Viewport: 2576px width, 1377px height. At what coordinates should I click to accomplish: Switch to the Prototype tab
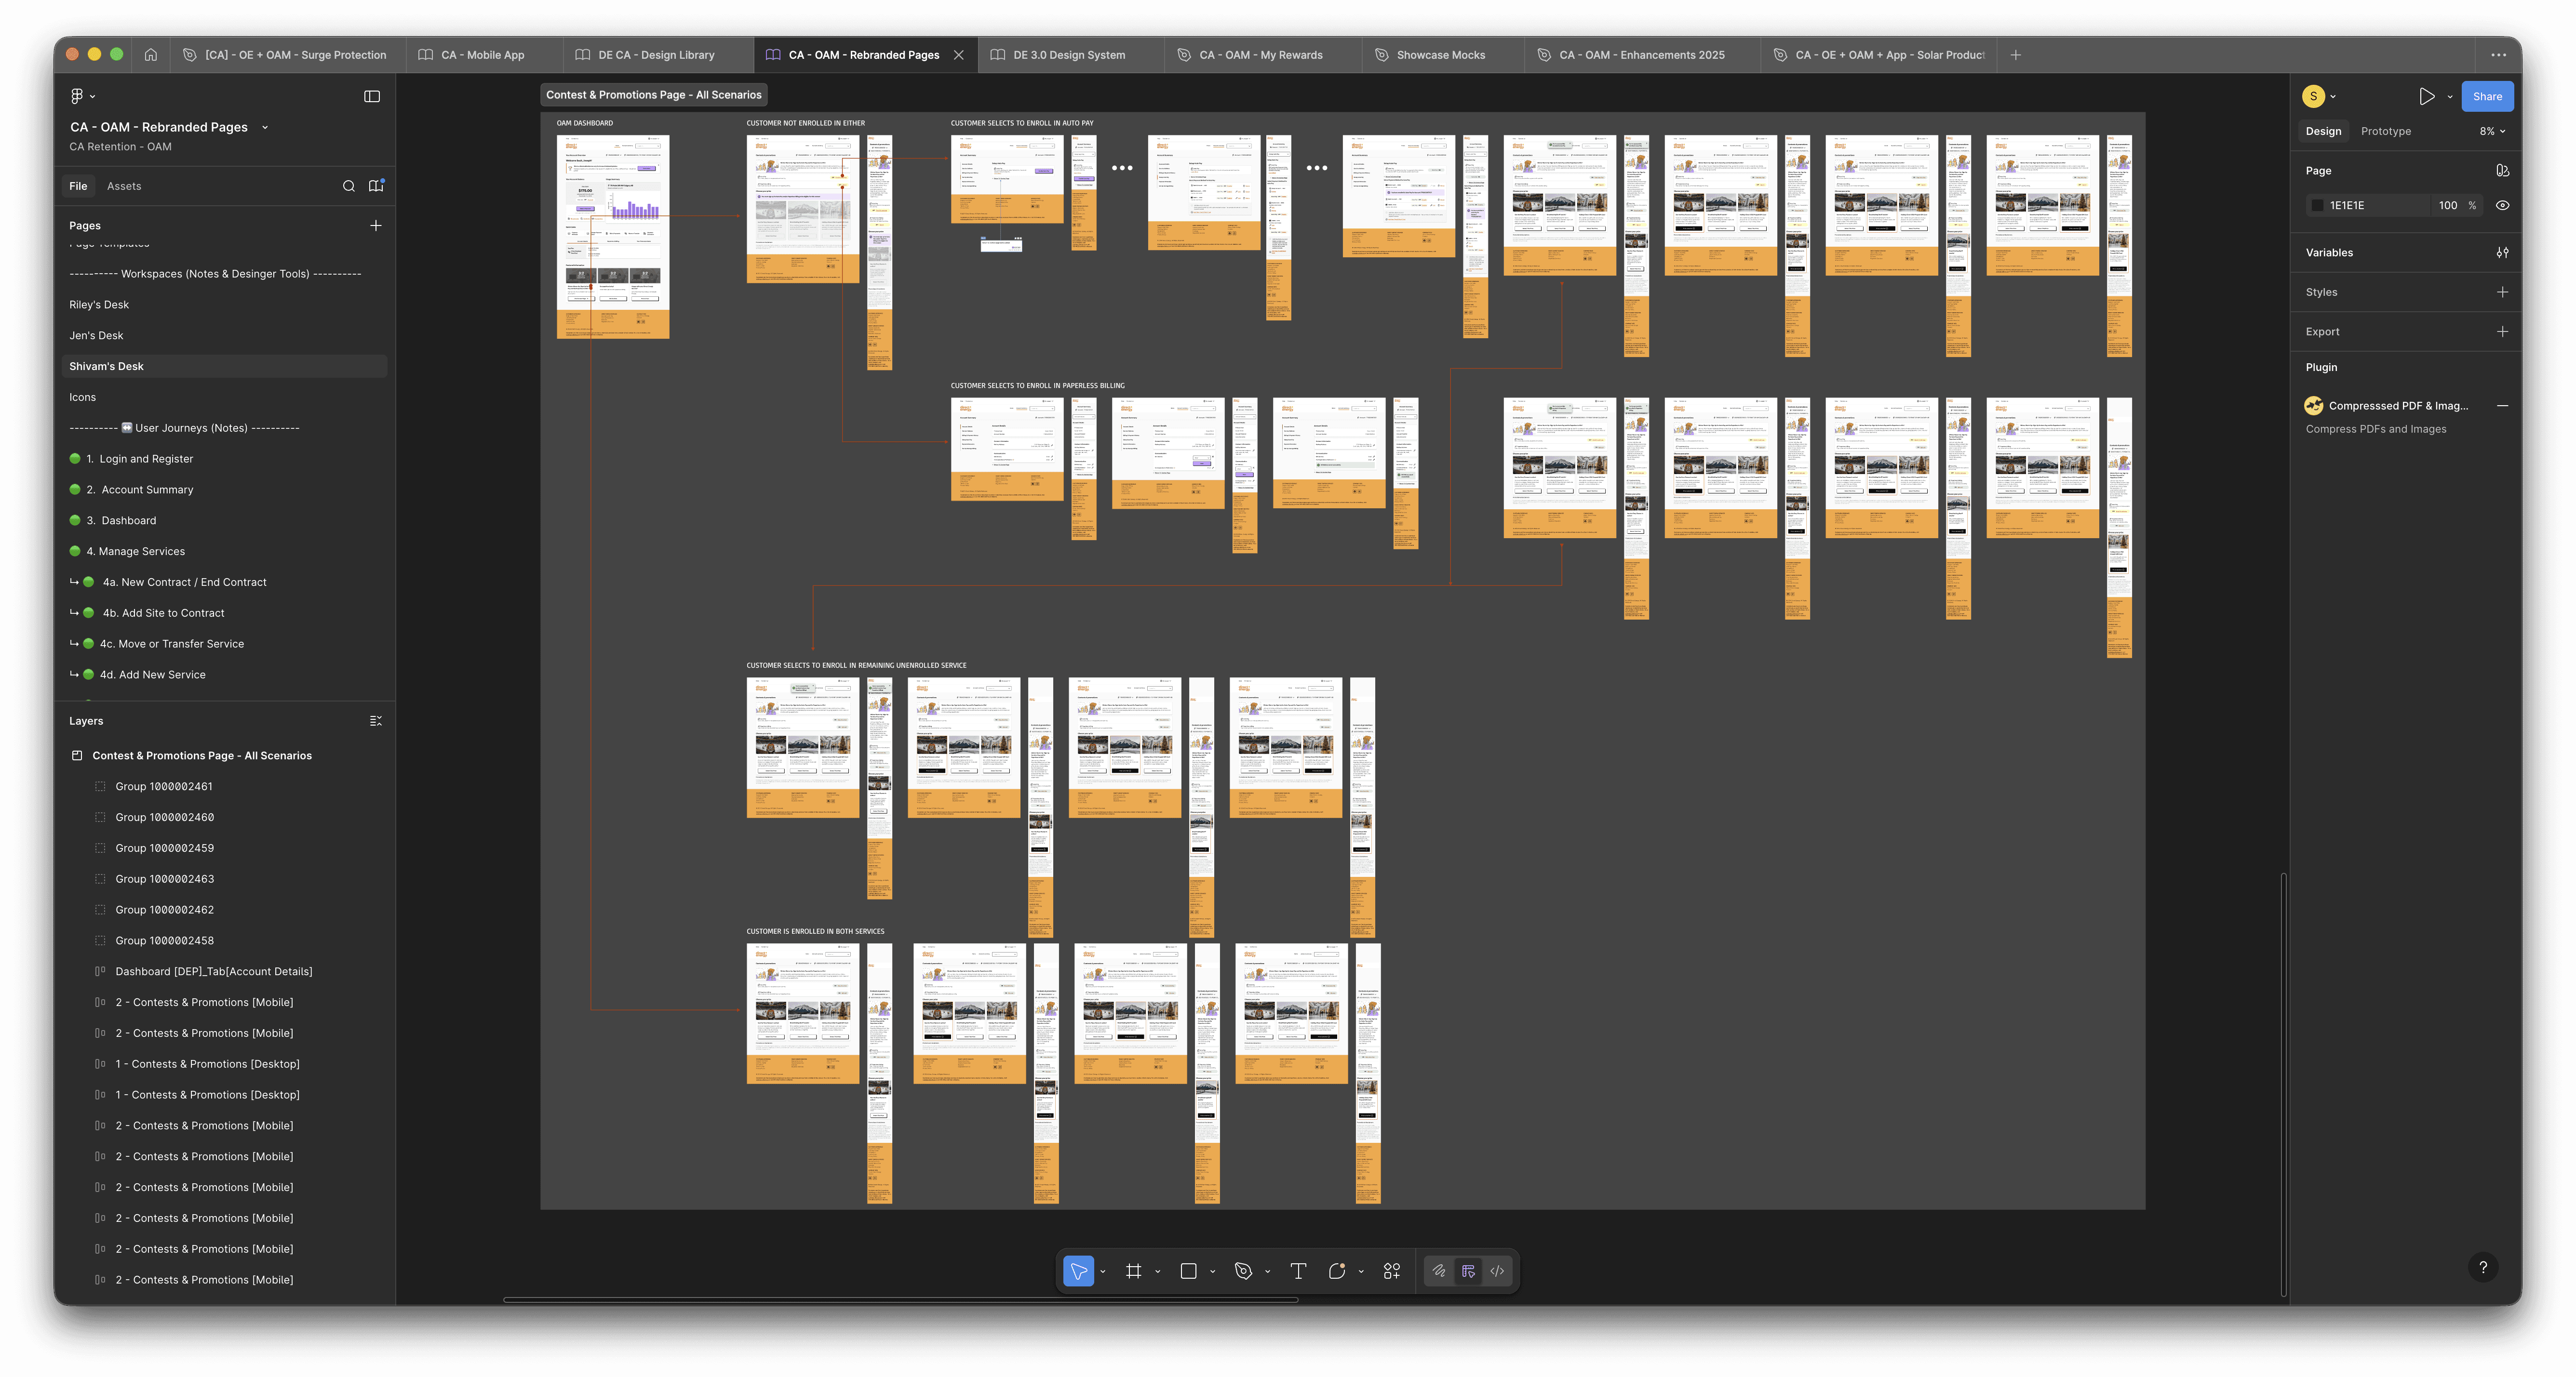tap(2386, 132)
